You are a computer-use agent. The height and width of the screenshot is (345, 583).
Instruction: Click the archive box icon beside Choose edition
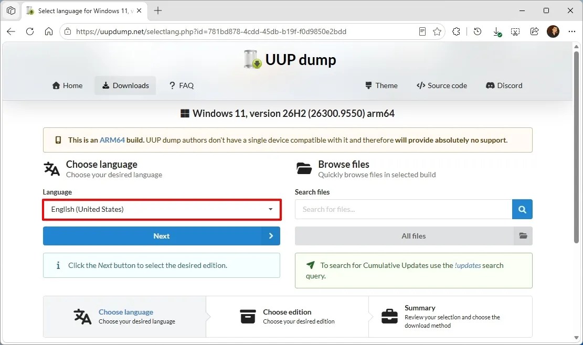click(248, 316)
